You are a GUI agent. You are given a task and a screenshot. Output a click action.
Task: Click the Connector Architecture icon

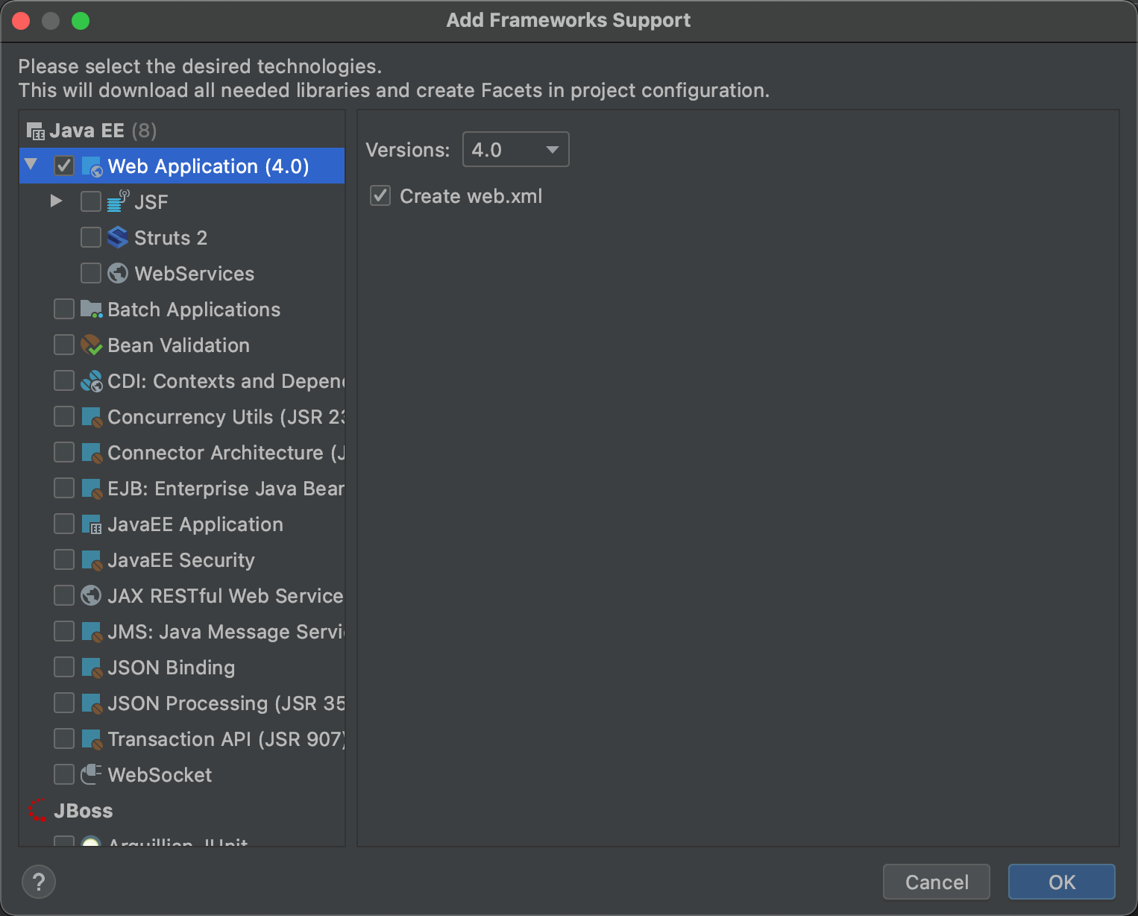[92, 453]
